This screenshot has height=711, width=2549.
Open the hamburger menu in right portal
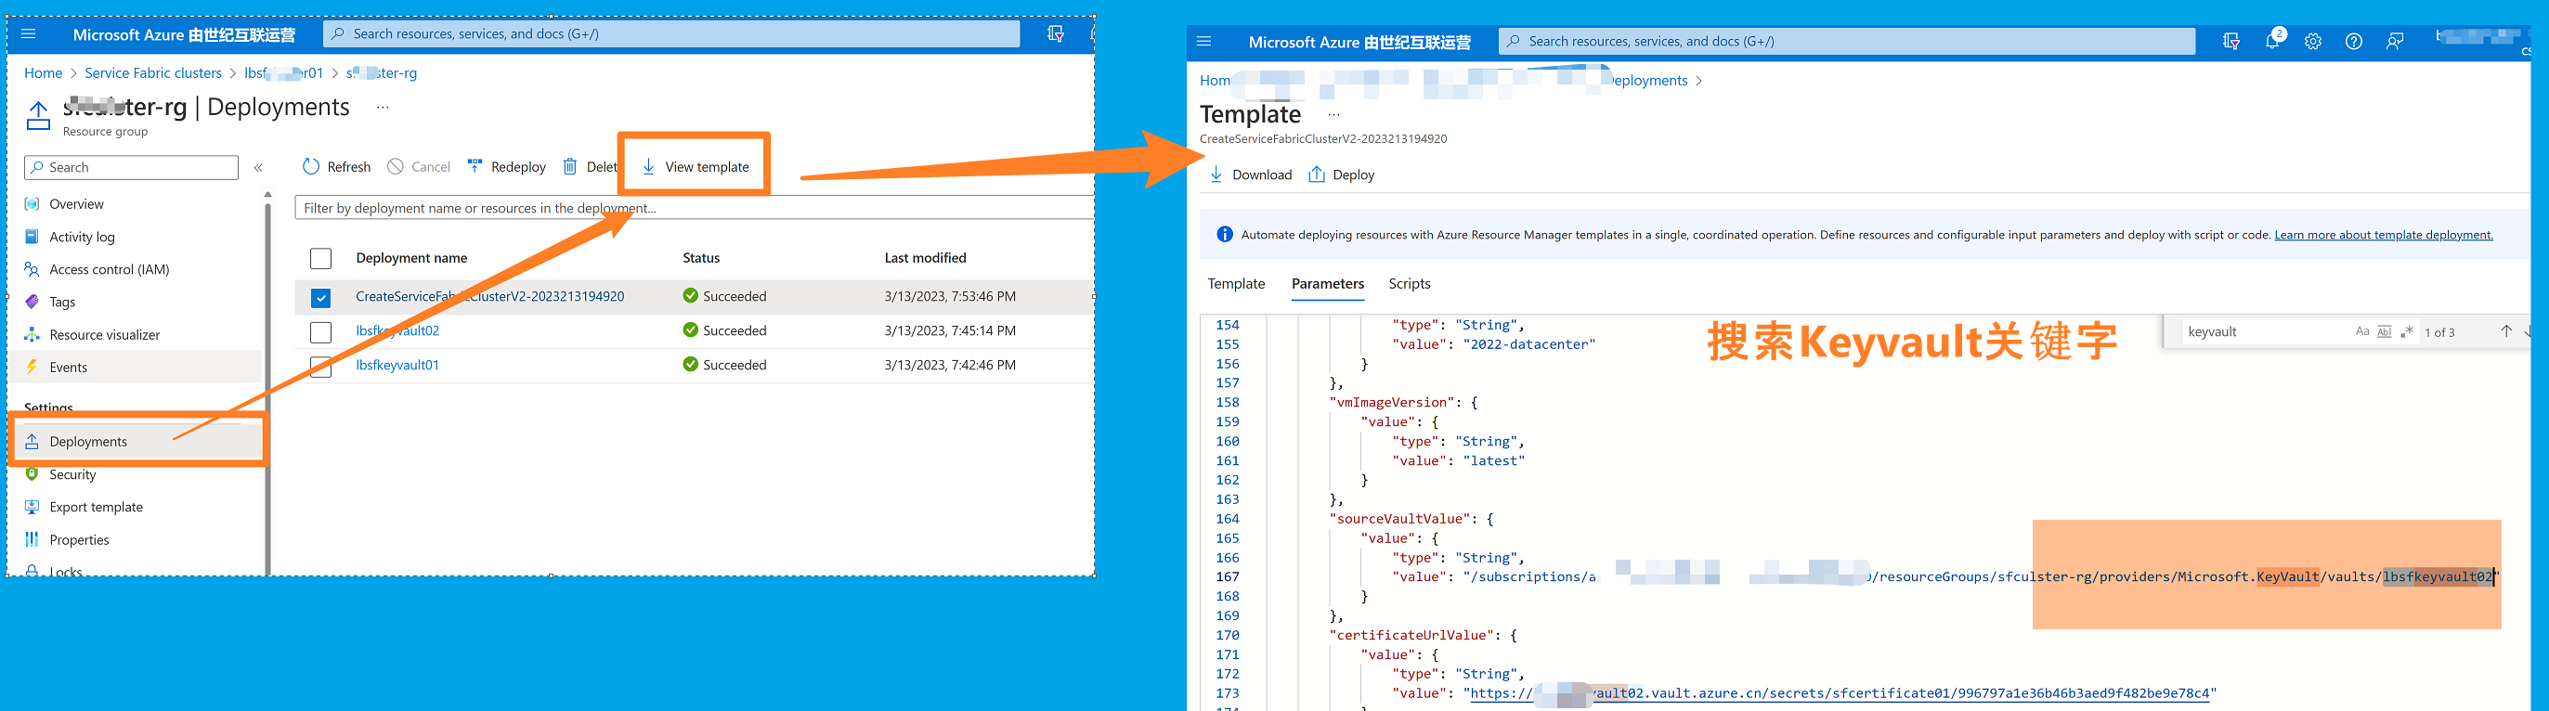(x=1204, y=42)
